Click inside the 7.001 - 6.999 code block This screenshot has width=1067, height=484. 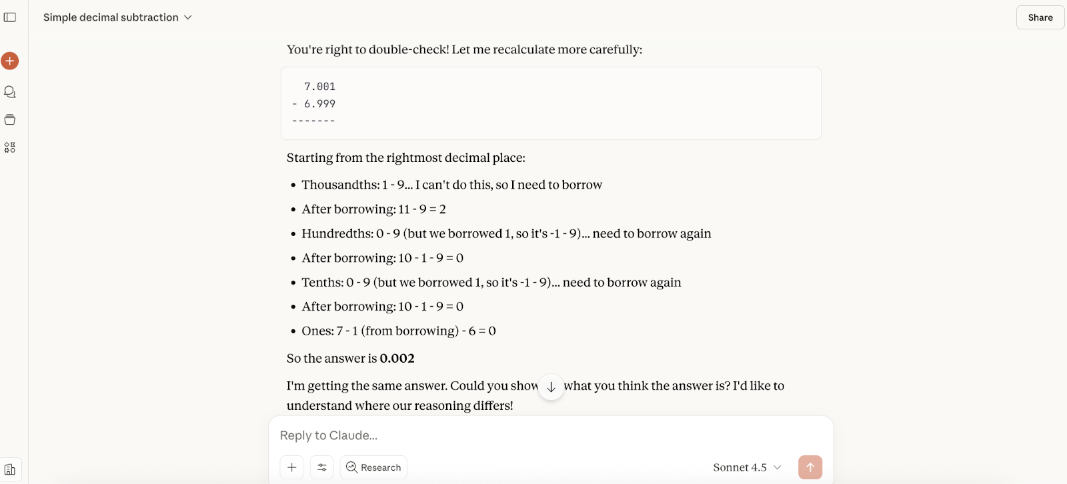550,103
